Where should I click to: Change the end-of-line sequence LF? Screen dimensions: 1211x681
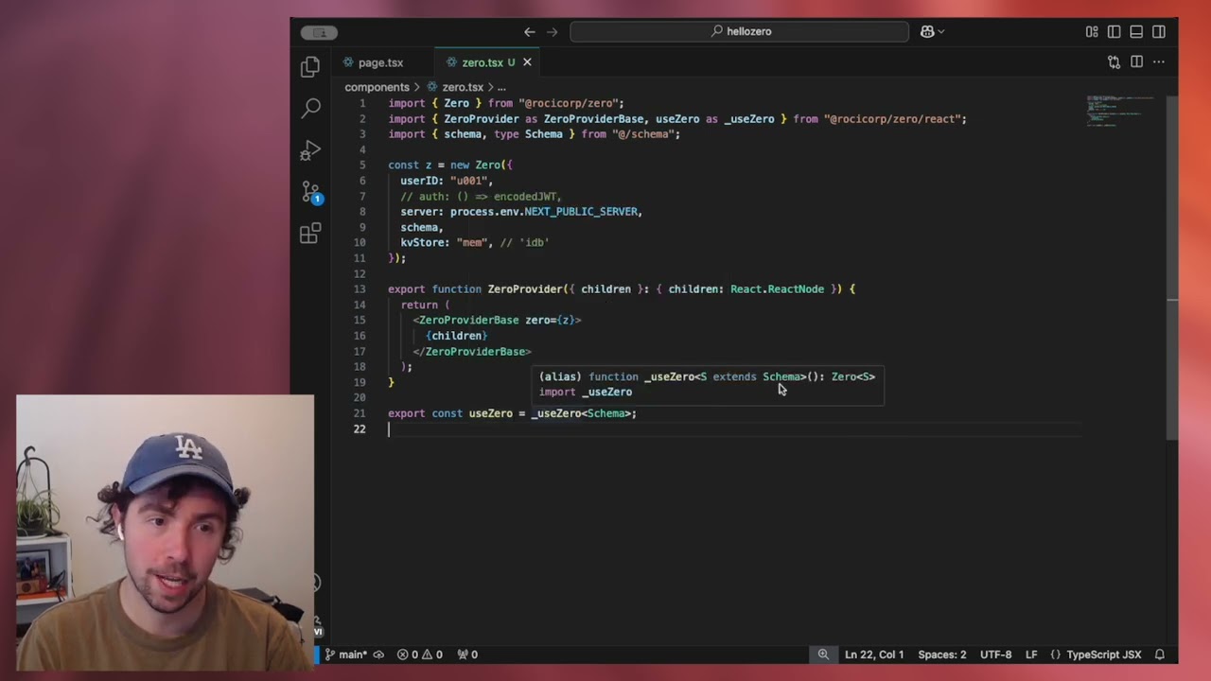click(1031, 655)
